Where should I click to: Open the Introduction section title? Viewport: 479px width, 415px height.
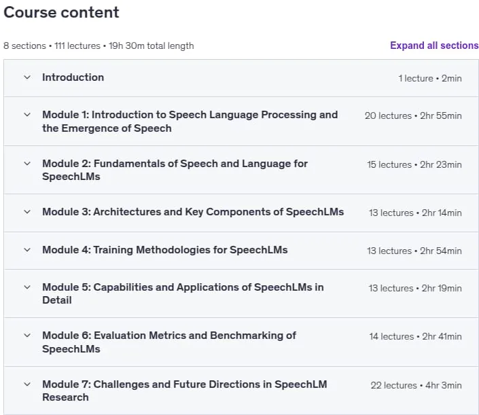[73, 77]
